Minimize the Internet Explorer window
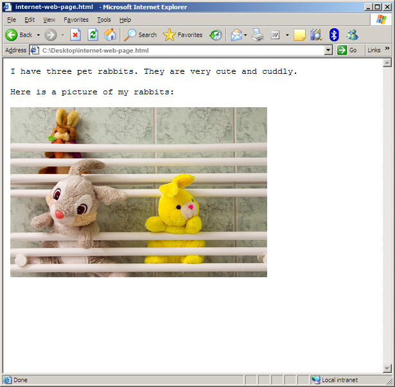Screen dimensions: 395x387 (x=368, y=7)
